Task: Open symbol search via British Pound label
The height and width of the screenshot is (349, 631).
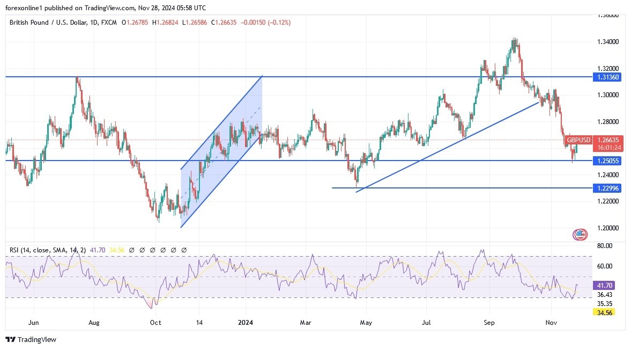Action: tap(29, 23)
